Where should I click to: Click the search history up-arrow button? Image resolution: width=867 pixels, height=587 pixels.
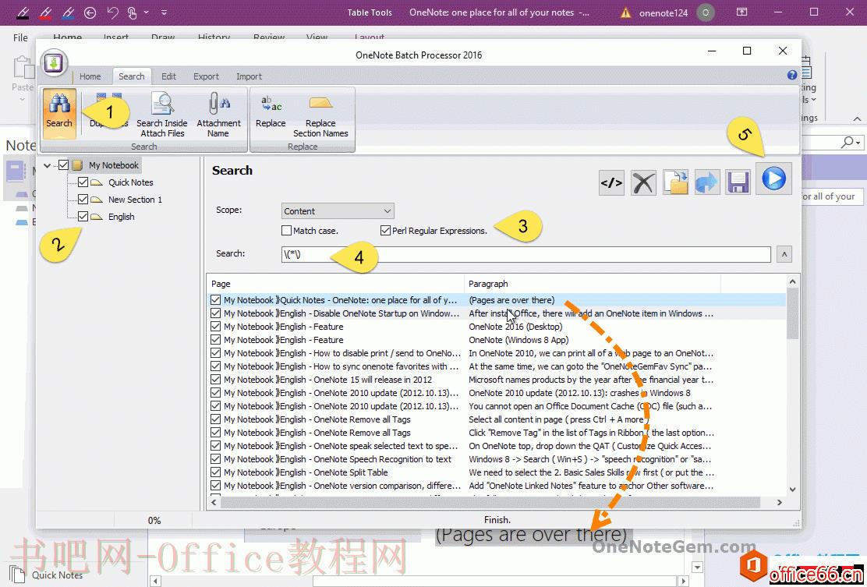click(x=784, y=253)
